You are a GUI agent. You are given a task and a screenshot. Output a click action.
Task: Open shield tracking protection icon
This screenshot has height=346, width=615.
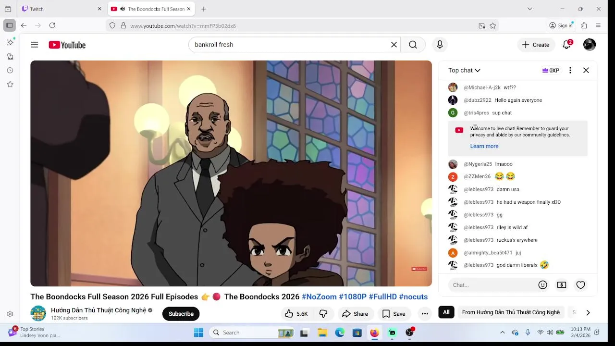(x=112, y=25)
